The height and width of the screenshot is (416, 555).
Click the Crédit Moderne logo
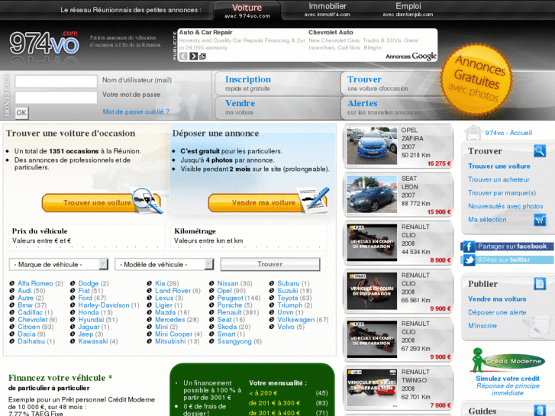tap(508, 360)
